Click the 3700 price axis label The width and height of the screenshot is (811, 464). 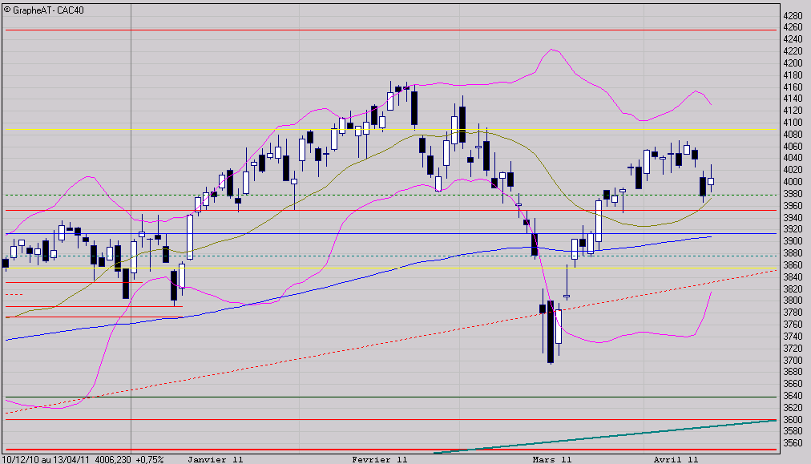coord(793,360)
